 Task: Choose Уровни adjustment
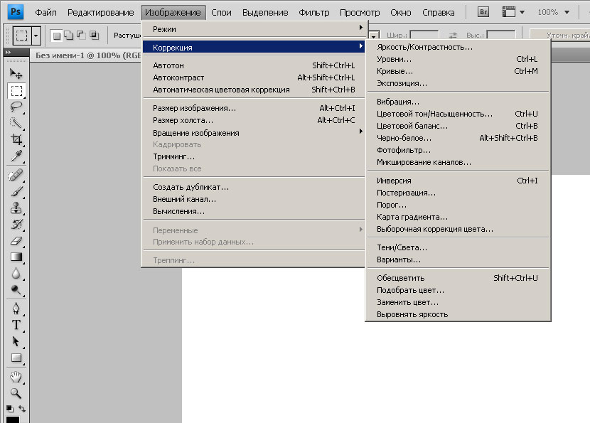coord(458,59)
